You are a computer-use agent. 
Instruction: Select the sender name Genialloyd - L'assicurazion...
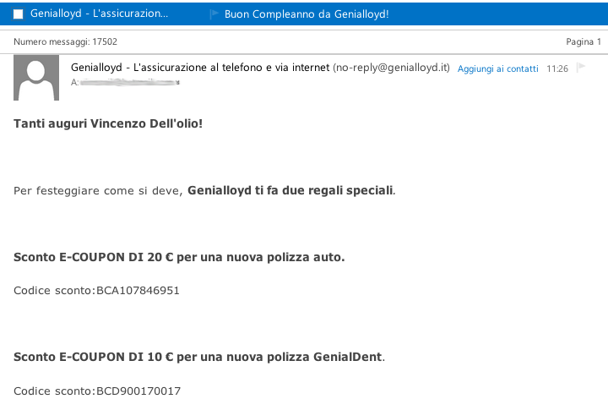click(x=100, y=14)
